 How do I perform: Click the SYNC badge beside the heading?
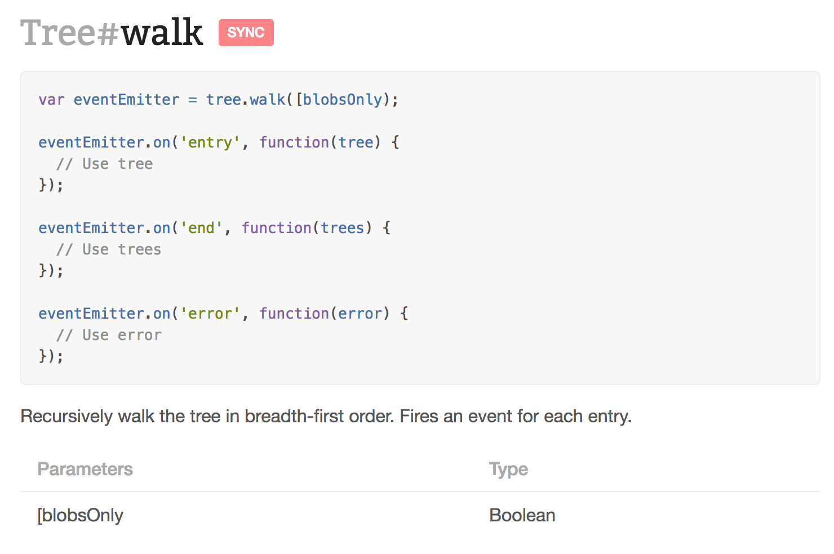pos(246,33)
